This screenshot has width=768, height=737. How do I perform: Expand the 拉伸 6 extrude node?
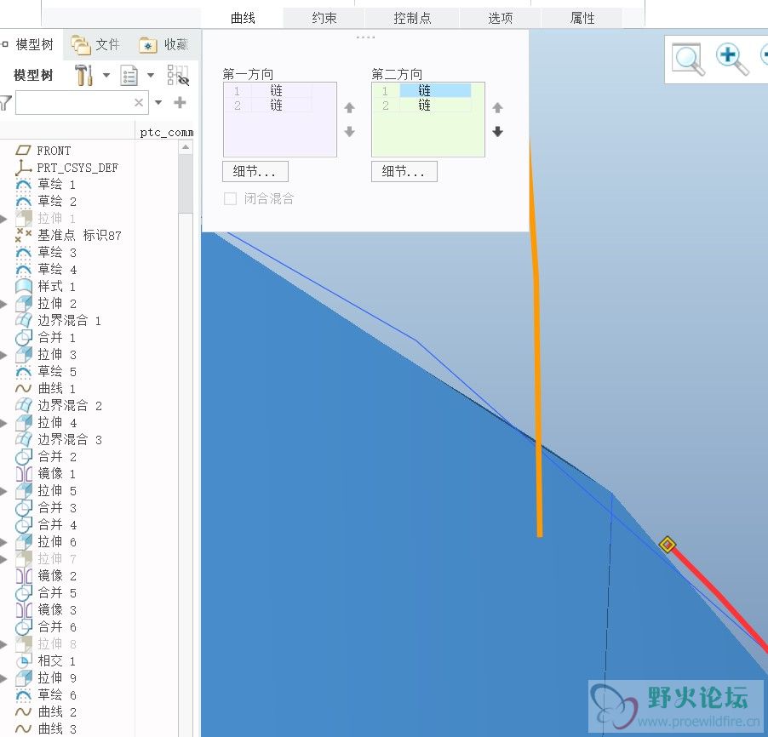(x=3, y=542)
